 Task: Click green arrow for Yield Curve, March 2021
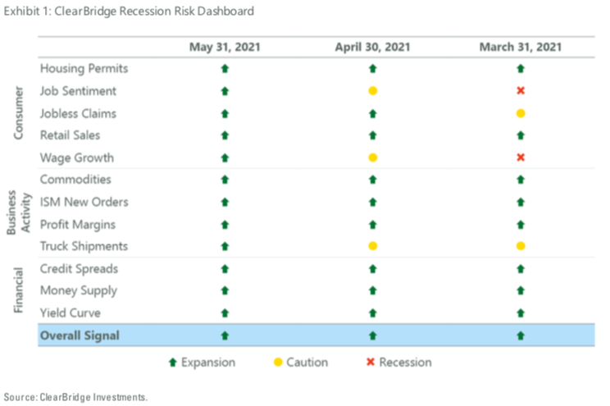coord(521,312)
